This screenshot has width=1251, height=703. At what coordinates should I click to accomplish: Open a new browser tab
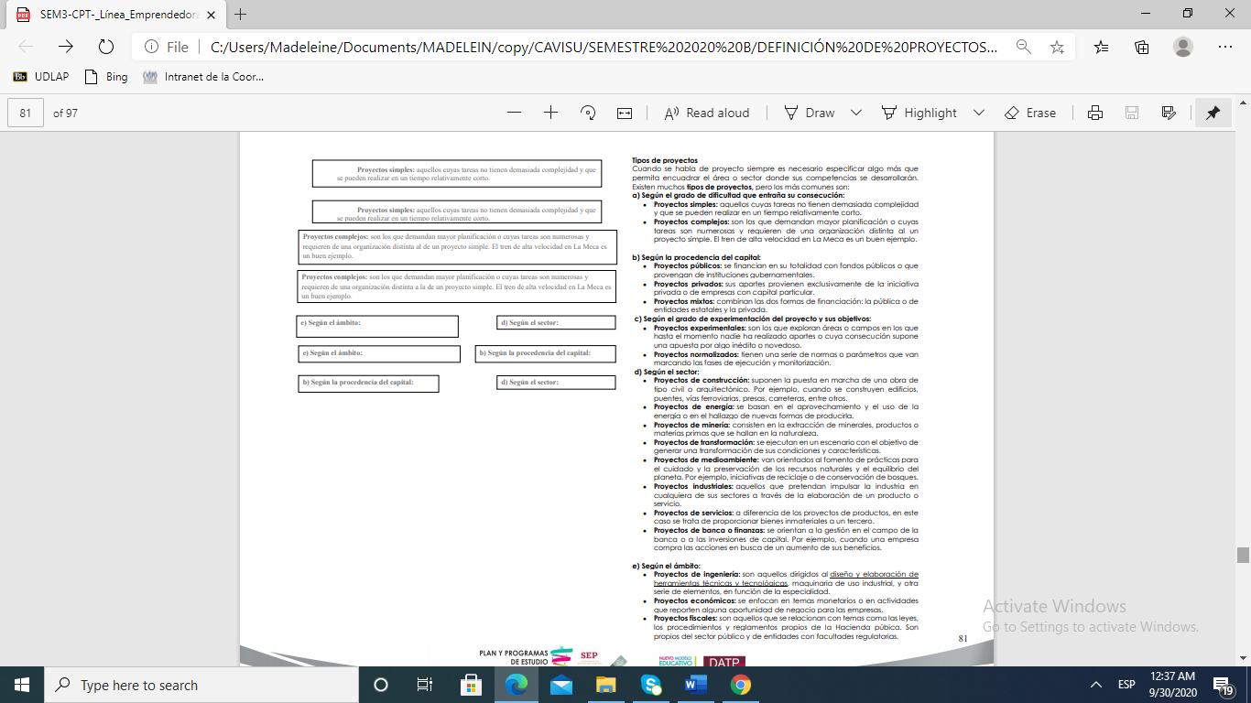[x=240, y=14]
